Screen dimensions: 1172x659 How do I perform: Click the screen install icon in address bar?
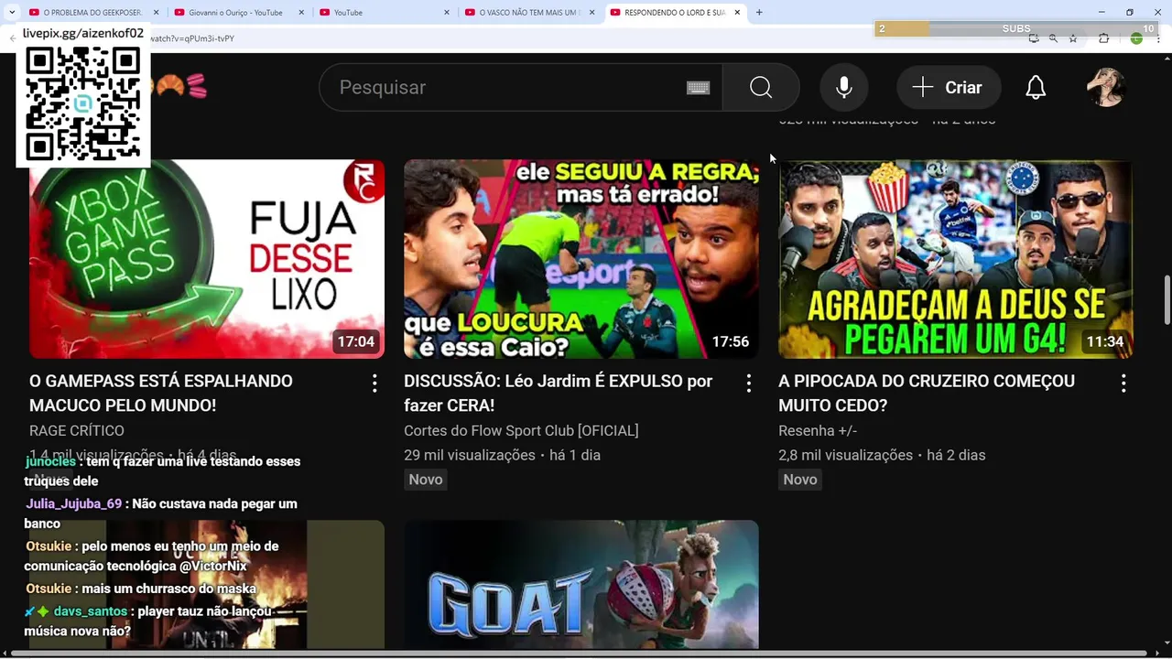point(1034,38)
